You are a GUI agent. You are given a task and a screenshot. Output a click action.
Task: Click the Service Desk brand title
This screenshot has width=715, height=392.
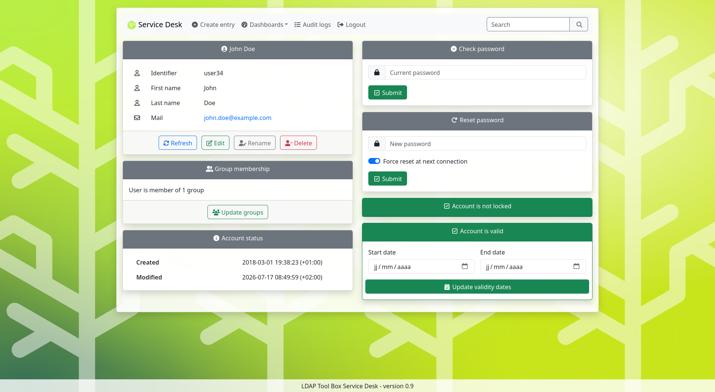tap(160, 25)
